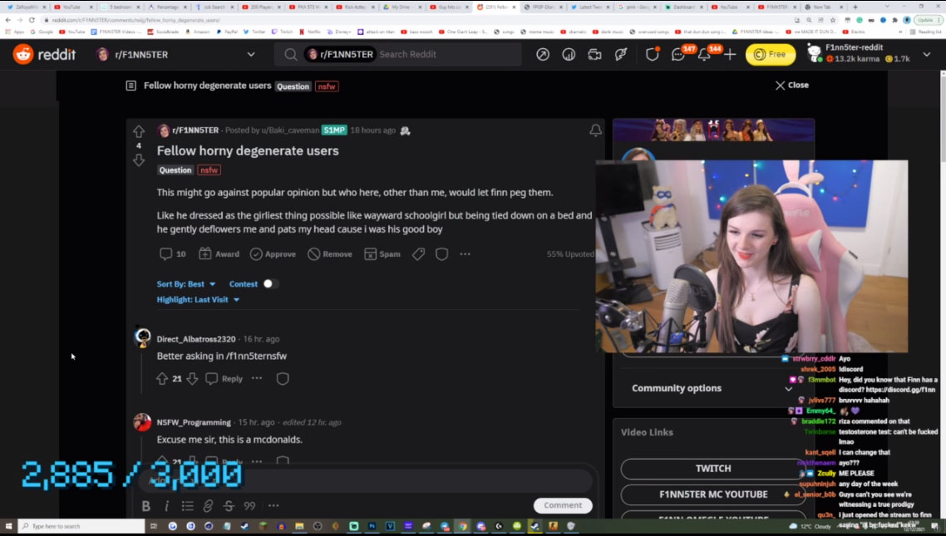Click mod shield on Direct_Albatross2320's comment
The width and height of the screenshot is (946, 536).
(x=283, y=379)
